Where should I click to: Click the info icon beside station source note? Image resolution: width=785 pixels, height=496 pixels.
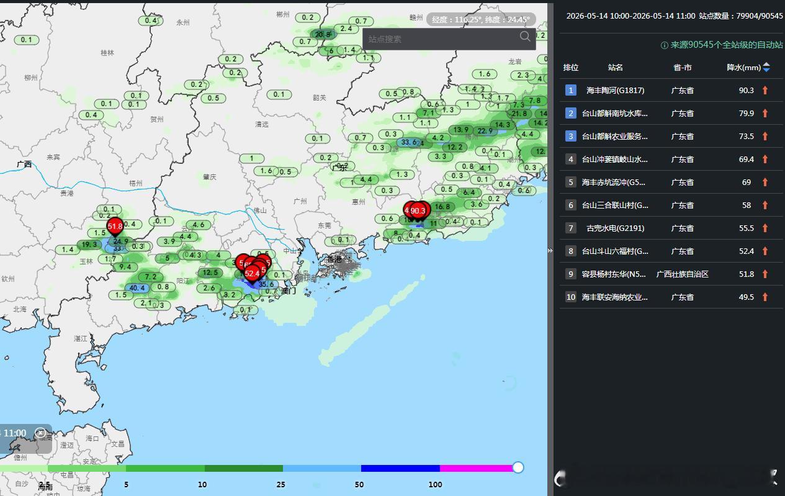[664, 45]
